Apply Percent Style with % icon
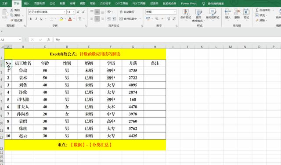The height and width of the screenshot is (165, 281). pos(157,18)
